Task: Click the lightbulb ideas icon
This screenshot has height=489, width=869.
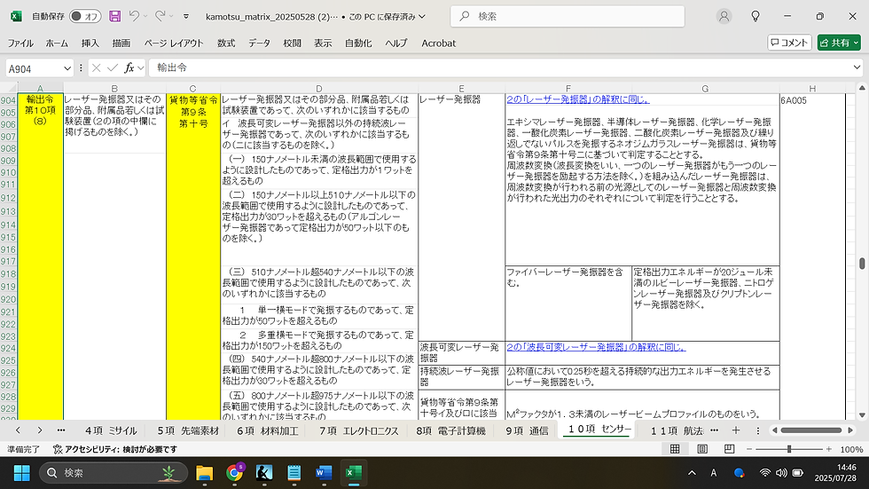Action: coord(755,17)
